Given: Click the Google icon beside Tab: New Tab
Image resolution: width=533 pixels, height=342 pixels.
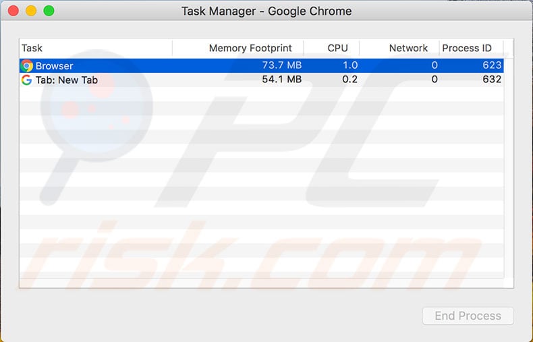Looking at the screenshot, I should click(x=26, y=80).
